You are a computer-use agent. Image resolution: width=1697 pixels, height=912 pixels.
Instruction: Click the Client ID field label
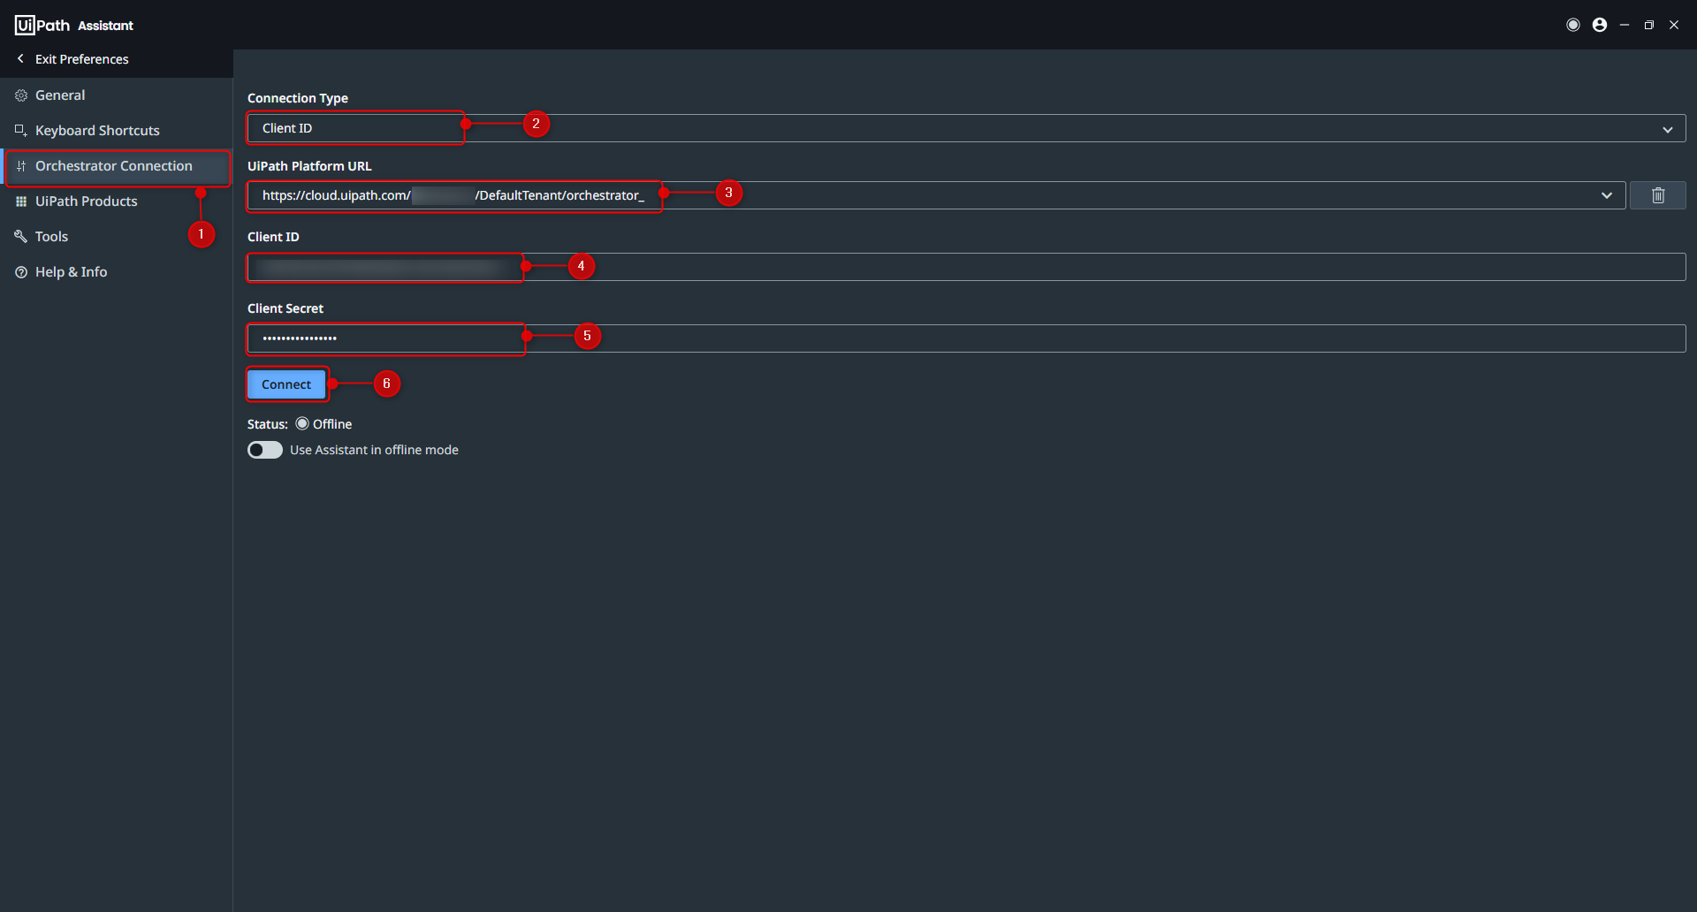[273, 237]
